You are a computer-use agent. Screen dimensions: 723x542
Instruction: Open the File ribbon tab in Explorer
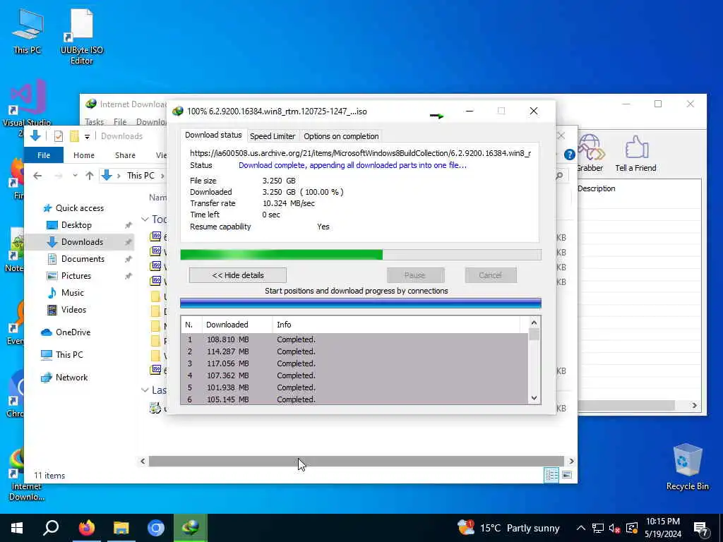pyautogui.click(x=44, y=155)
